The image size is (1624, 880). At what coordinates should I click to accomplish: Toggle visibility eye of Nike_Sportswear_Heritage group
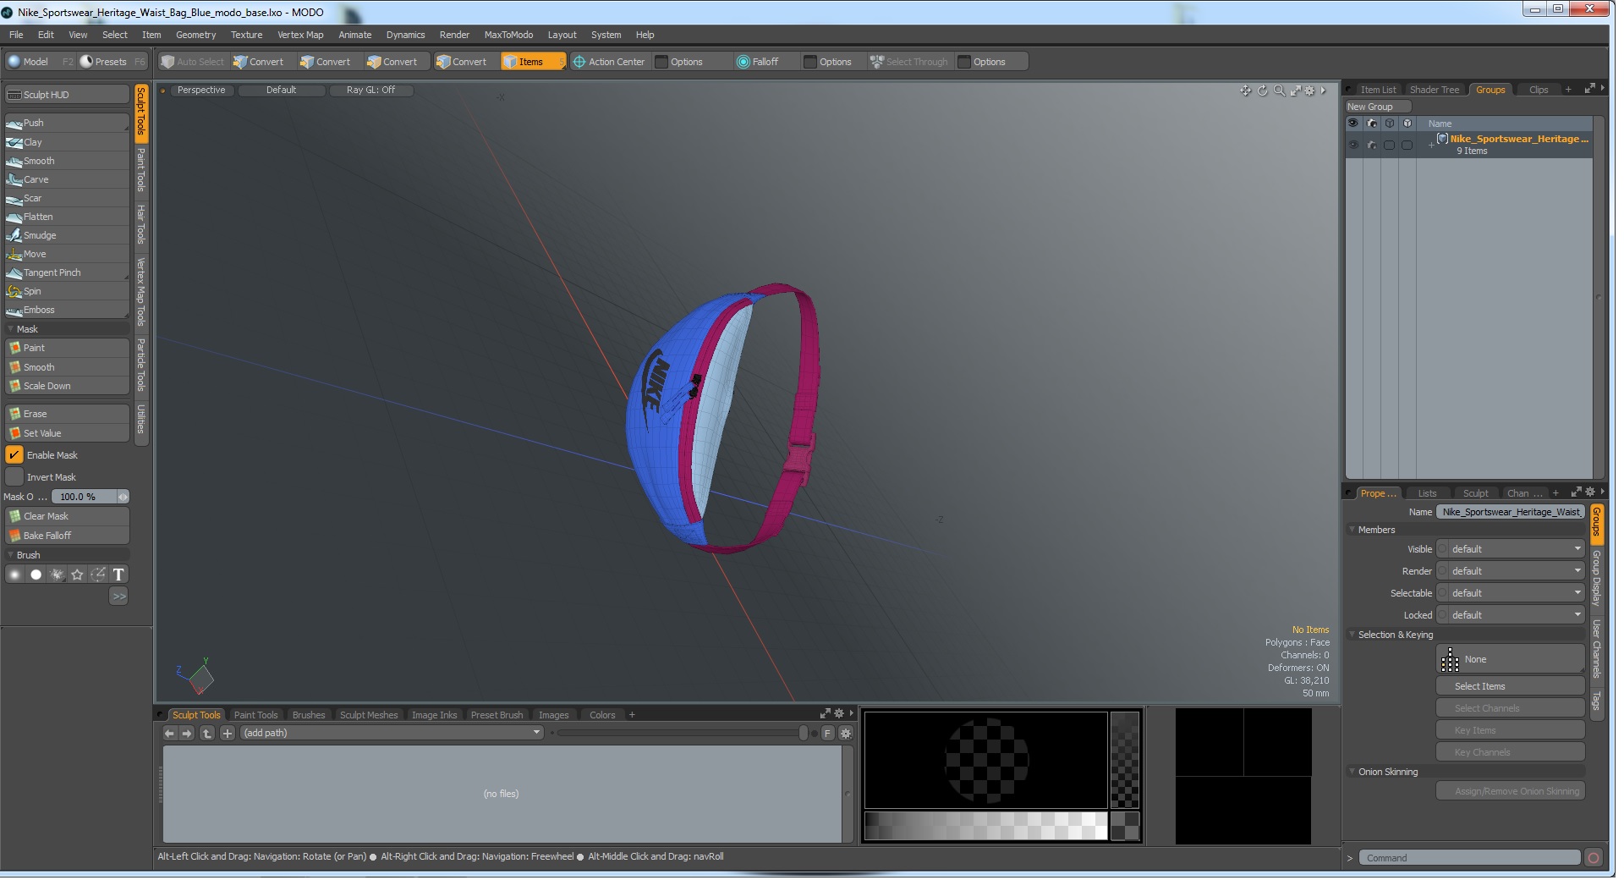click(1353, 145)
